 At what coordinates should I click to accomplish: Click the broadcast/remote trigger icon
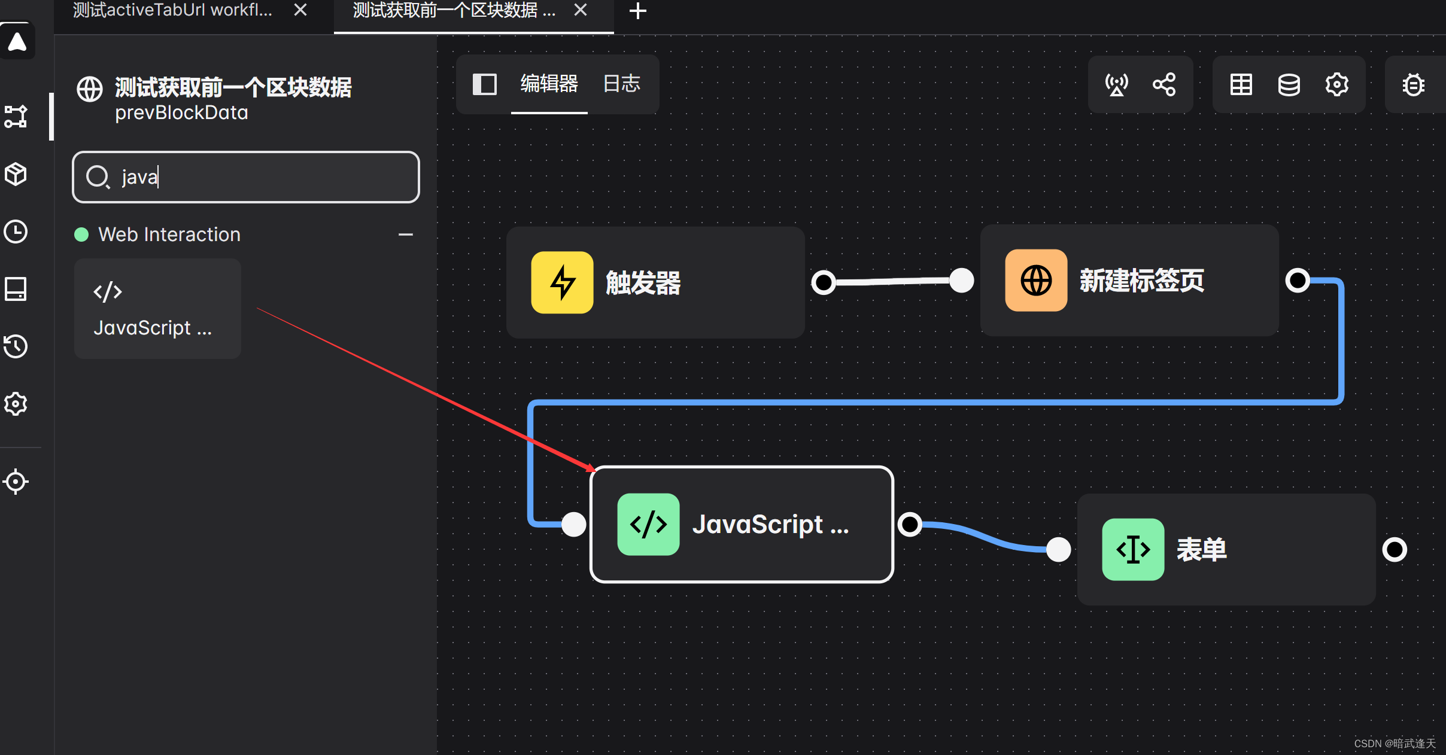click(1116, 84)
